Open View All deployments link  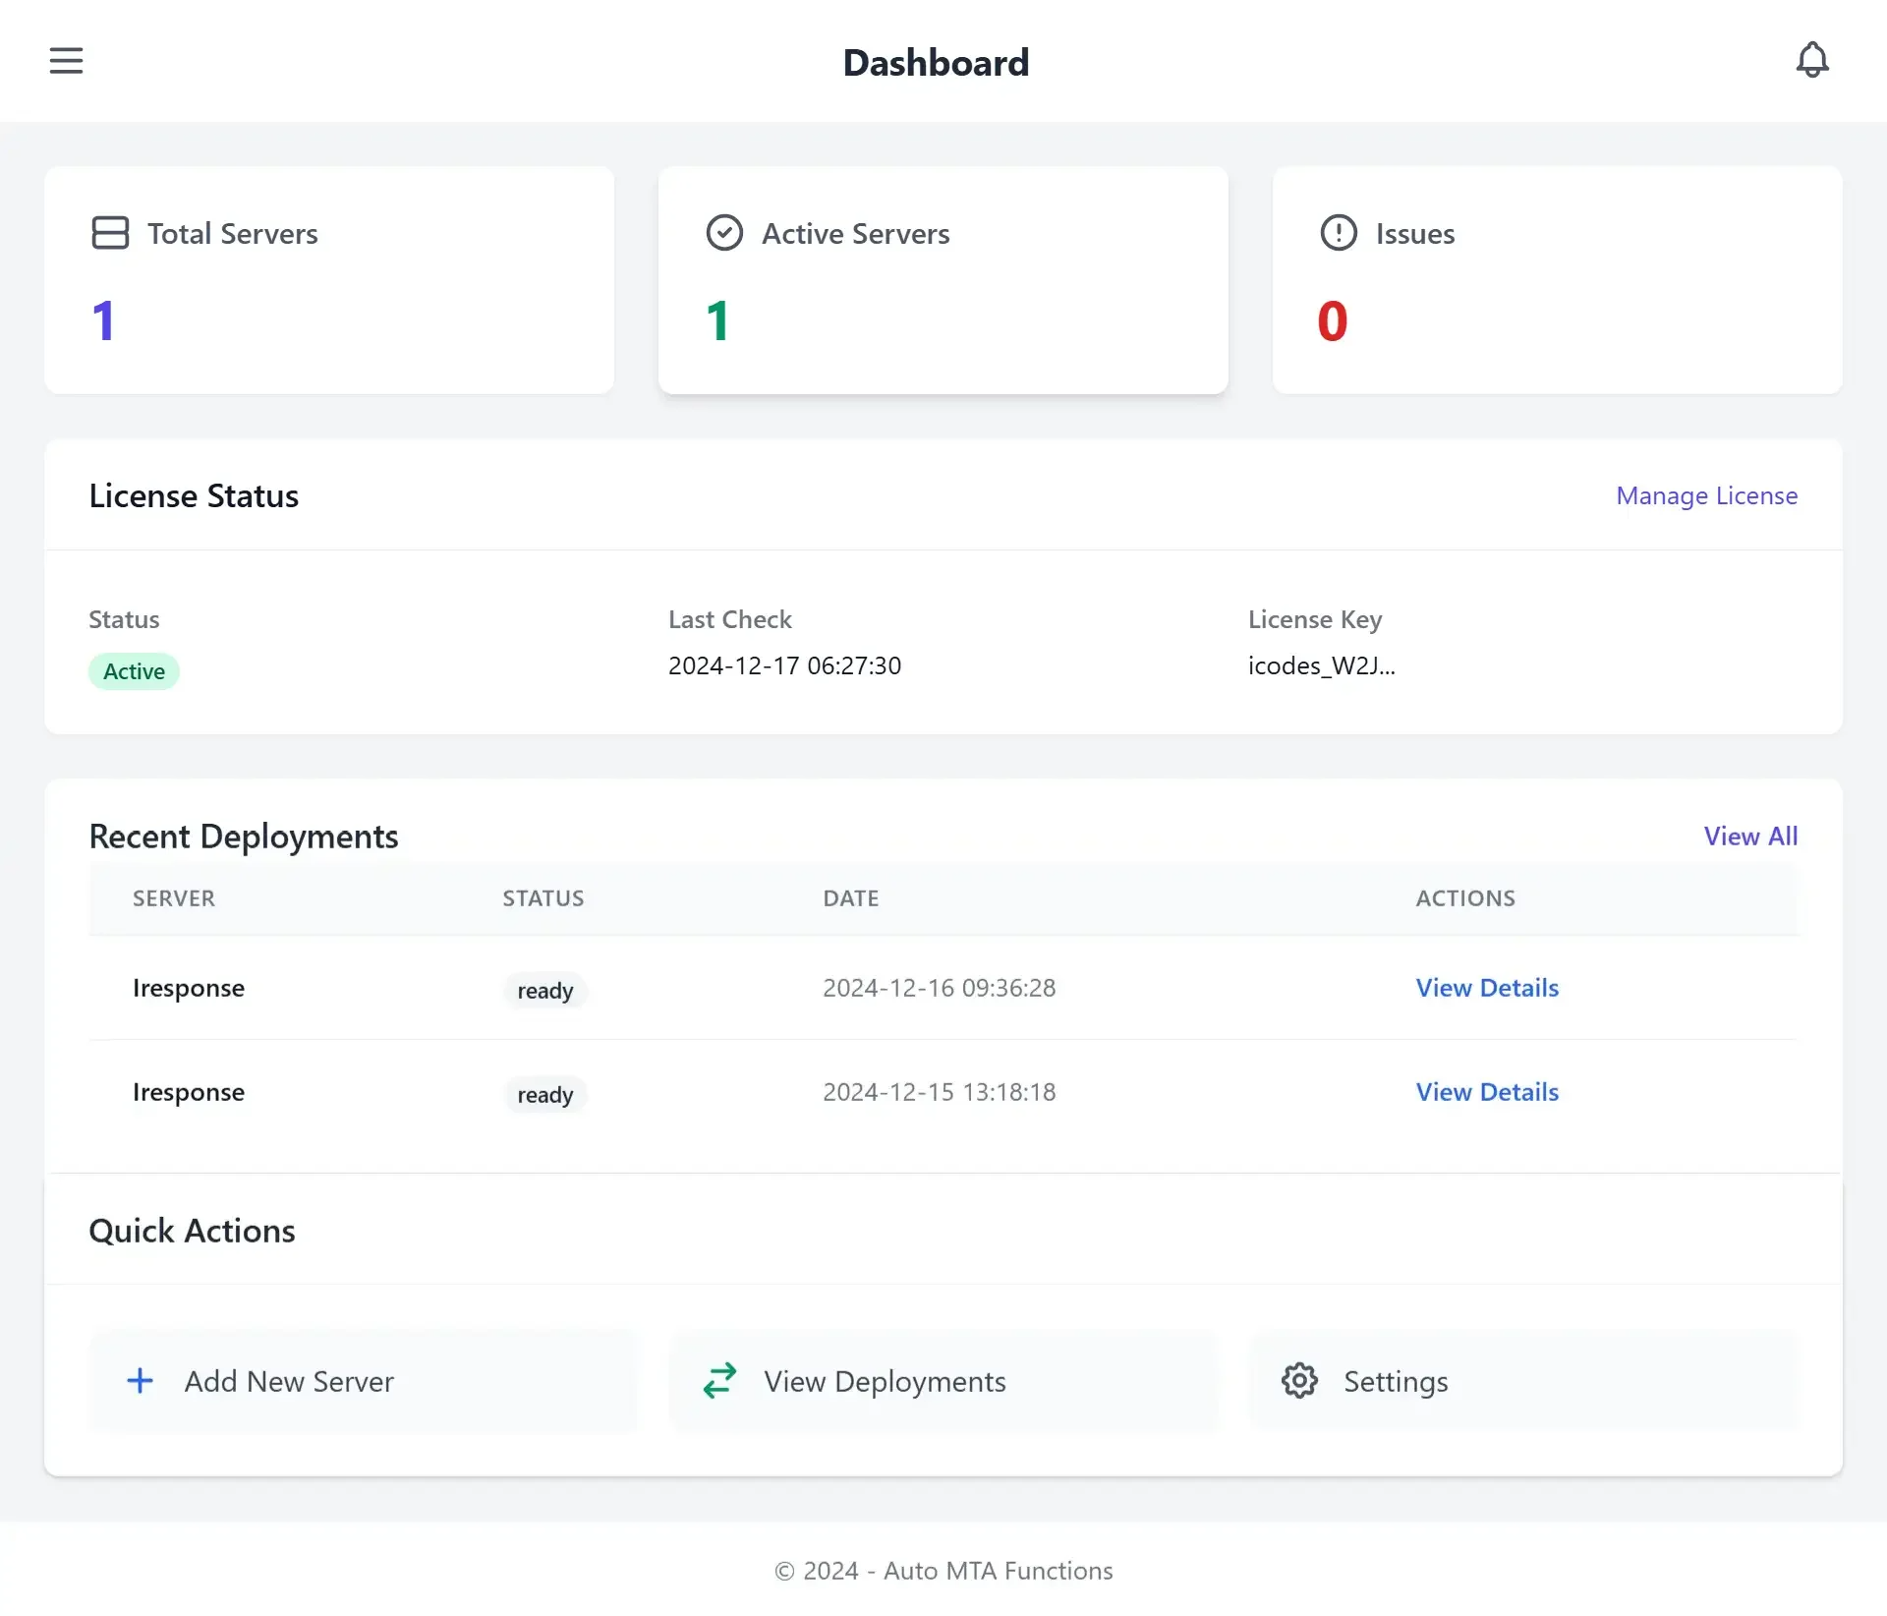tap(1750, 837)
